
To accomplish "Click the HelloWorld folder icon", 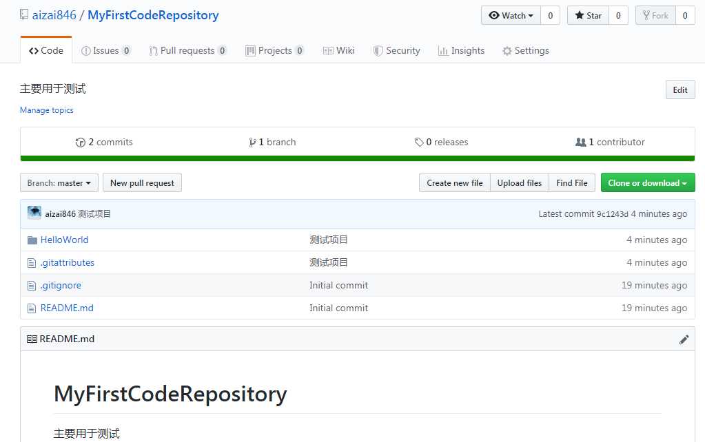I will [x=32, y=240].
